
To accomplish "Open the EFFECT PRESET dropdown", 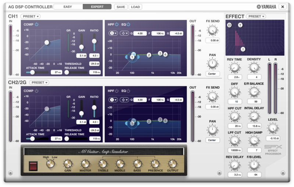I will [x=256, y=16].
